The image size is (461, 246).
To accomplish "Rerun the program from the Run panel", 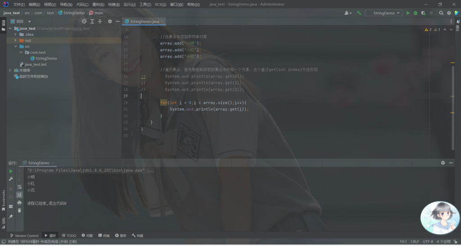I will [x=11, y=171].
